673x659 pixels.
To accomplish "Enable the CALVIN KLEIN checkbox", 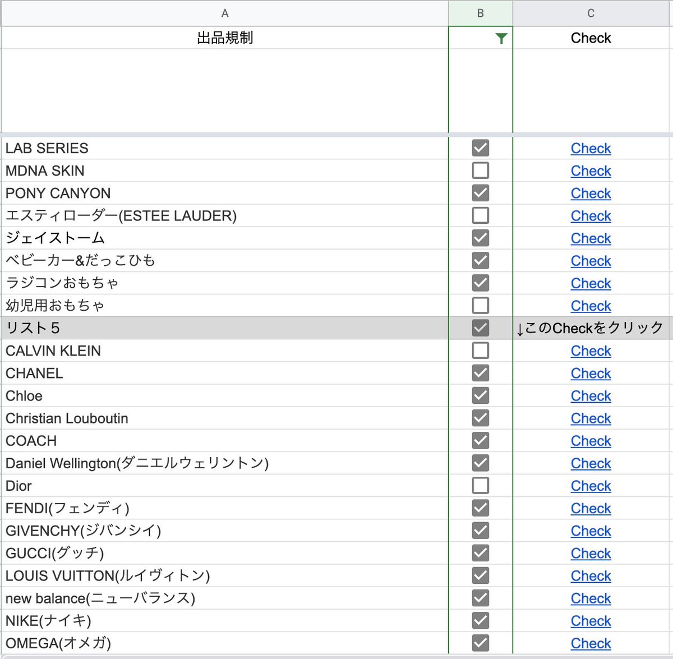I will tap(480, 351).
